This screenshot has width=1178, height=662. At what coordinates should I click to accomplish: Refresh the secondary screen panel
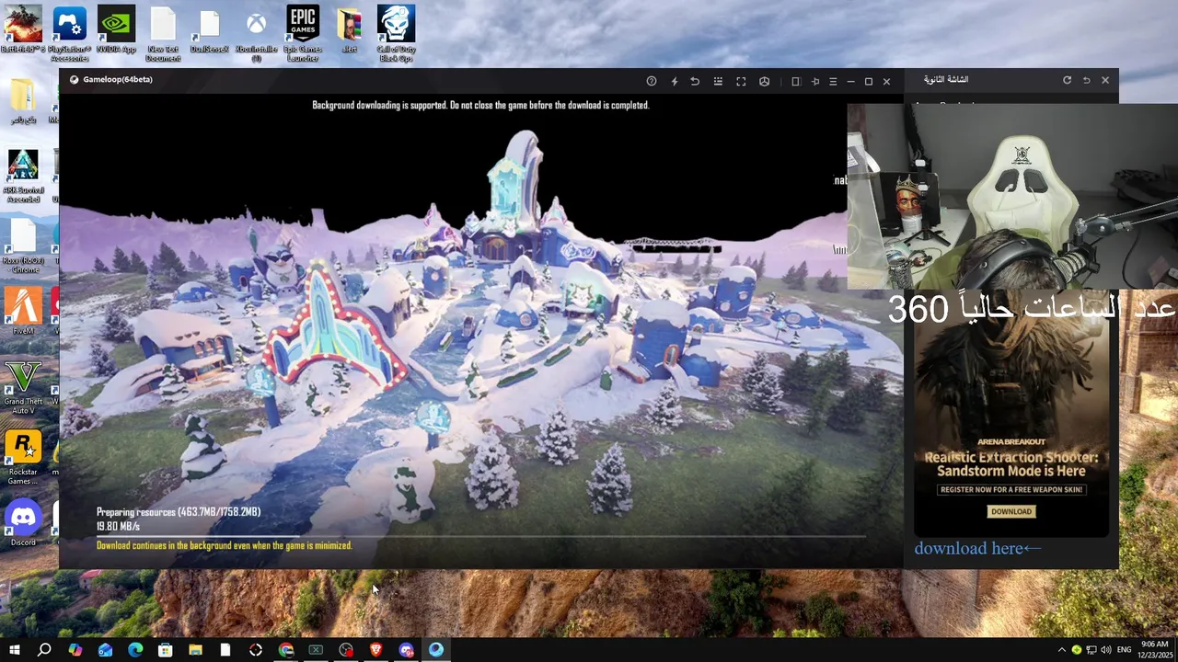[x=1067, y=80]
